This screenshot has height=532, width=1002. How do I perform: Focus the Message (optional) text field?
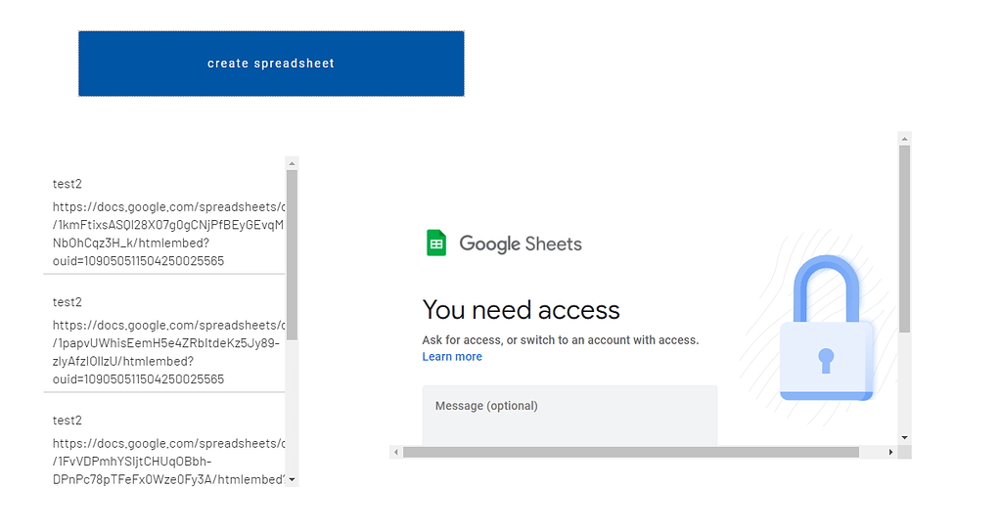point(569,415)
